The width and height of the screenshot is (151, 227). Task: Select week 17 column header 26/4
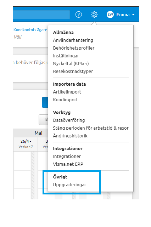pos(26,144)
